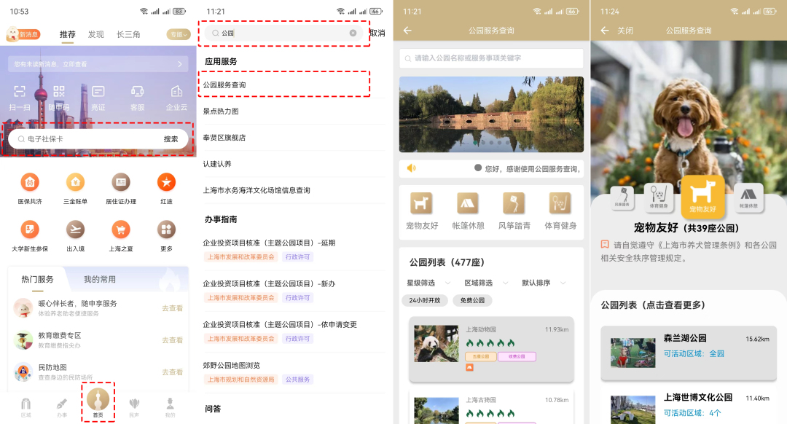Screen dimensions: 787x424
Task: Open the 体育健身 sports icon
Action: point(560,203)
